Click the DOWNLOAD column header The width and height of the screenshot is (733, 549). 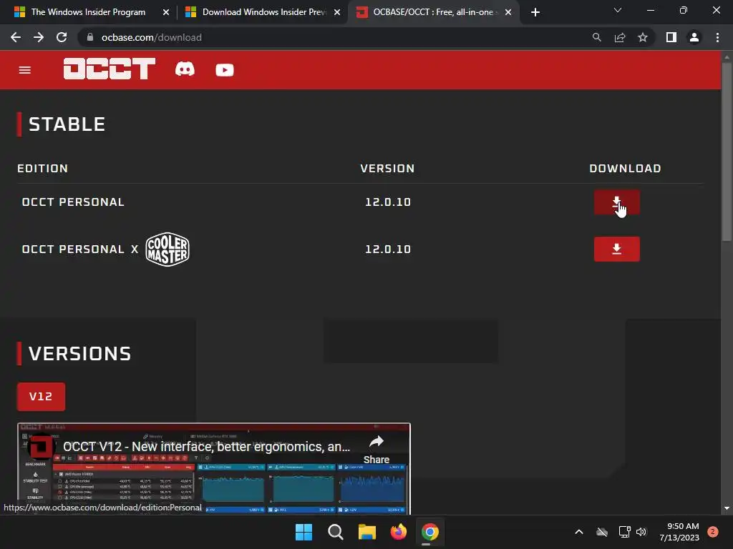(625, 169)
